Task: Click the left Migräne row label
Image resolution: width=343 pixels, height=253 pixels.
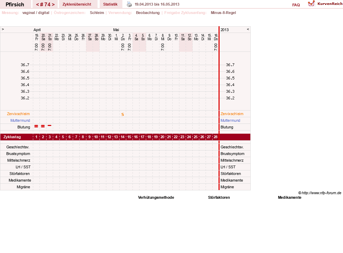Action: 23,187
